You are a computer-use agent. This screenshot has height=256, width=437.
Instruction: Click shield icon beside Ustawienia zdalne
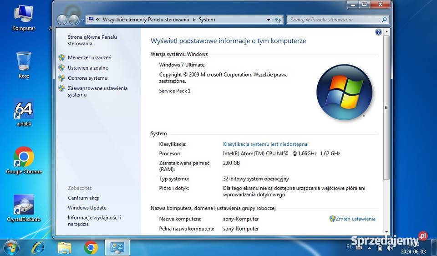[x=61, y=68]
